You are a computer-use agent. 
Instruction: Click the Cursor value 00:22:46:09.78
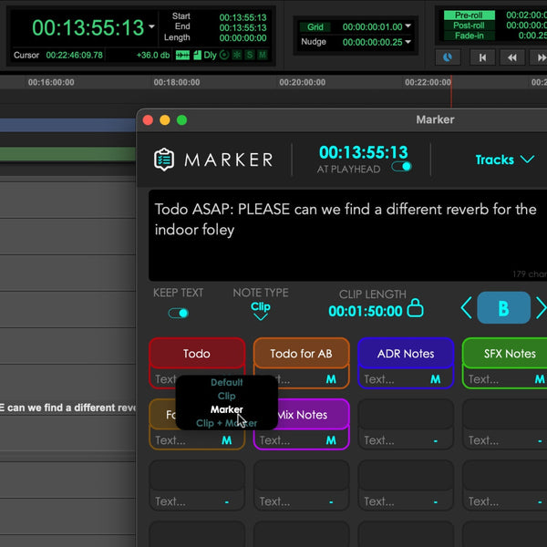point(75,55)
